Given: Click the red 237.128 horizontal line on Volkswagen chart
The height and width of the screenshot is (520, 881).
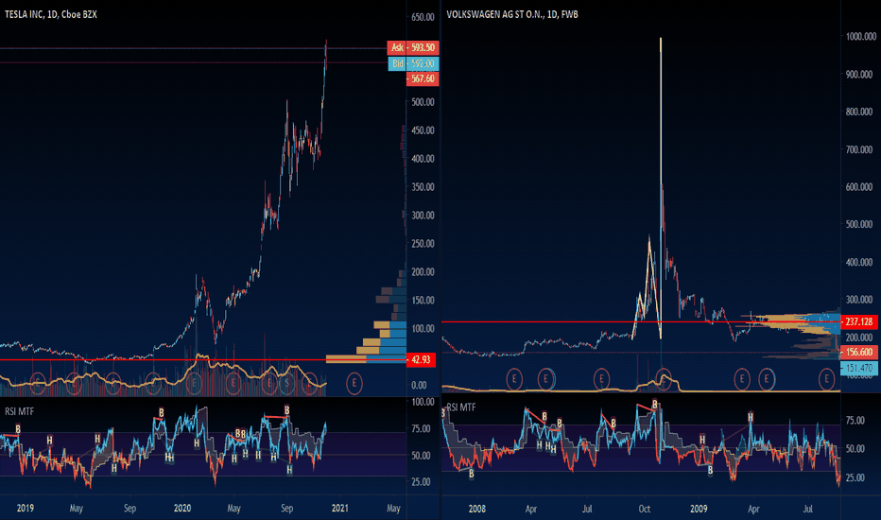Looking at the screenshot, I should 641,322.
